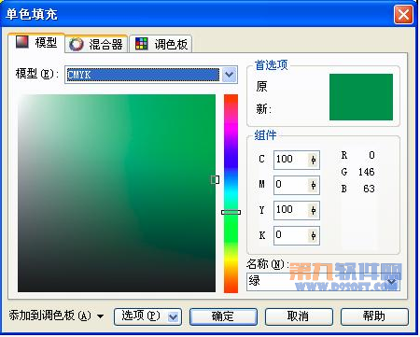
Task: Click the 新: label
Action: [x=264, y=109]
